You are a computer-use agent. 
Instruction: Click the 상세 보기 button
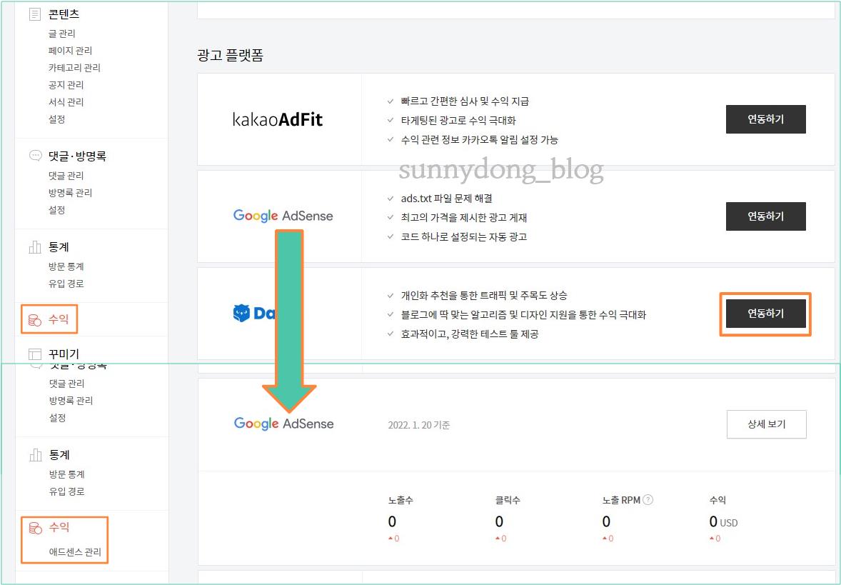coord(767,424)
